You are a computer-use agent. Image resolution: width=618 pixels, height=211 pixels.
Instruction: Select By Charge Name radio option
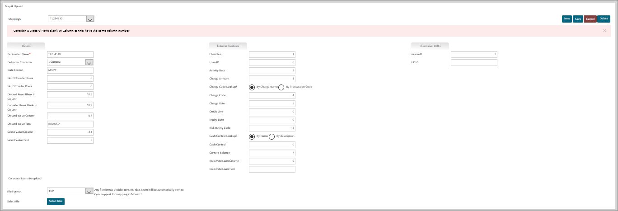[252, 87]
